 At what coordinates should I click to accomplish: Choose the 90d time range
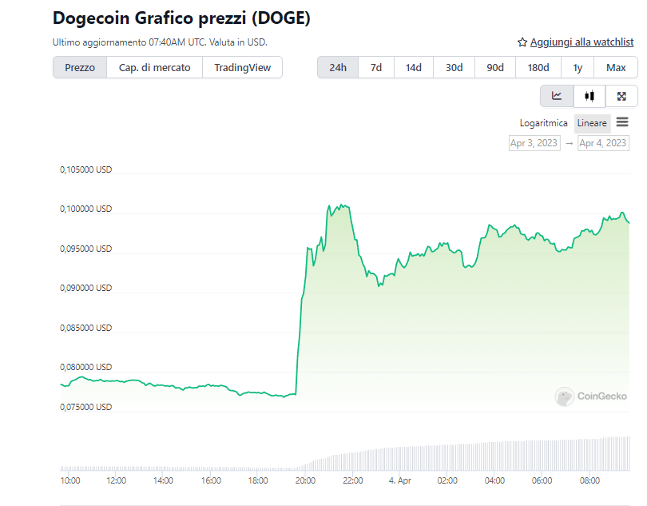click(495, 67)
